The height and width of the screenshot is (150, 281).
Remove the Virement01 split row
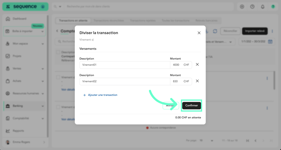[197, 64]
